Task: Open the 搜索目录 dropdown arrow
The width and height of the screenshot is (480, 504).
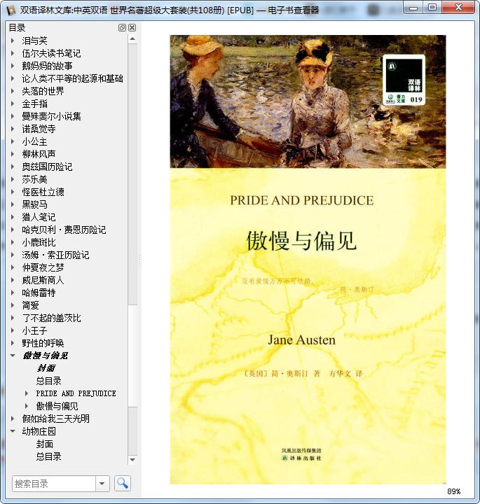Action: coord(102,484)
